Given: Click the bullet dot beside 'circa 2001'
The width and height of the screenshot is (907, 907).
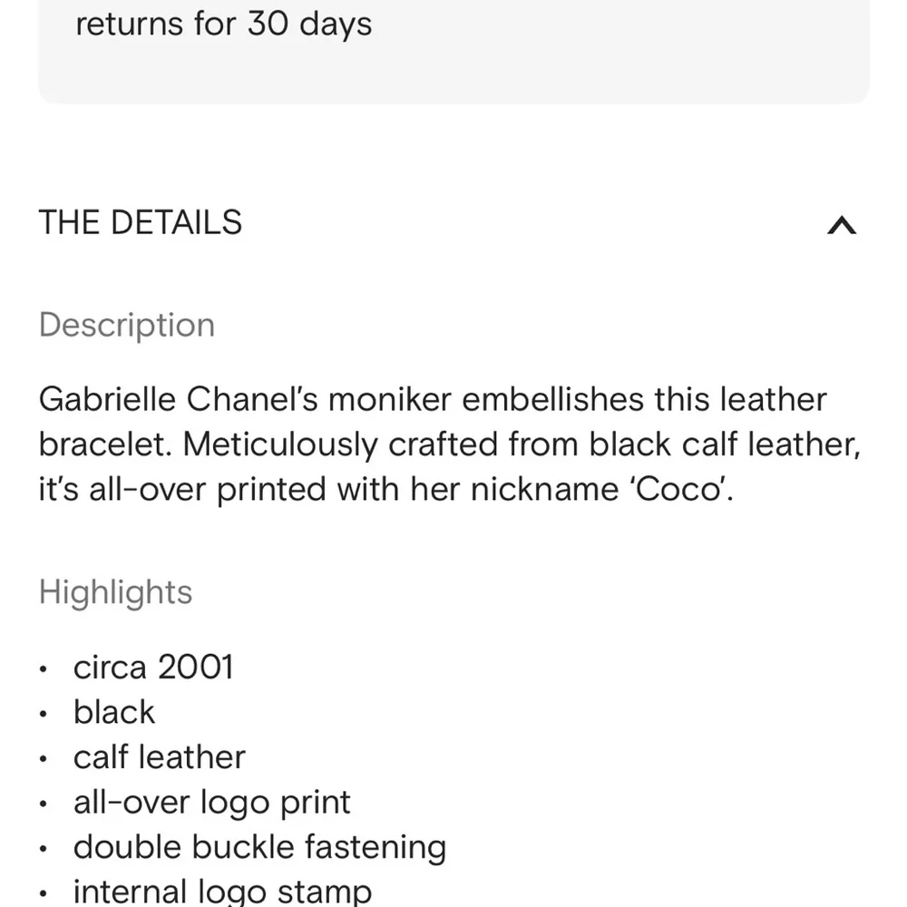Looking at the screenshot, I should coord(44,670).
